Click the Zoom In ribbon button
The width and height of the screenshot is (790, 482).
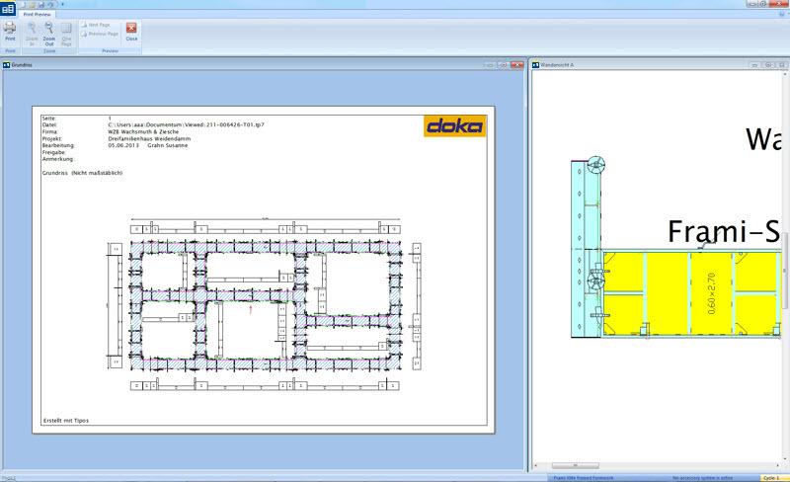tap(31, 33)
